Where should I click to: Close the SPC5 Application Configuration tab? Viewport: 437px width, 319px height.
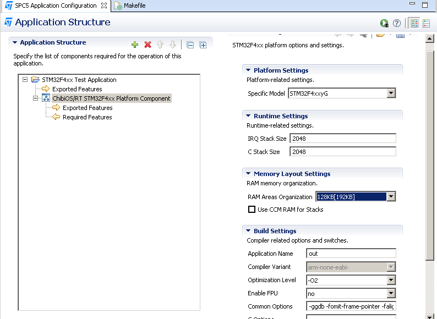104,5
